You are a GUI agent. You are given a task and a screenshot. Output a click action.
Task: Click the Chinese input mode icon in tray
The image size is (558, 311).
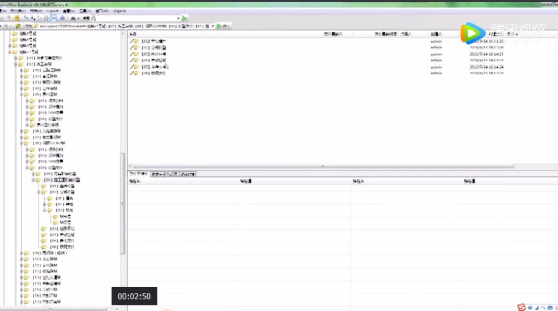(x=530, y=308)
